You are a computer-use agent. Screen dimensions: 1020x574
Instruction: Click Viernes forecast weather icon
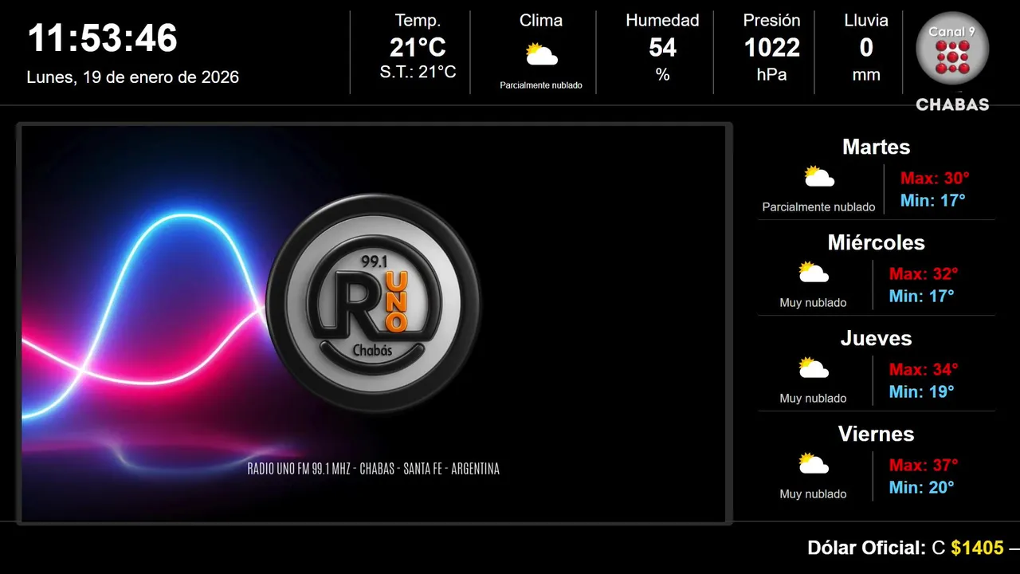(x=814, y=463)
